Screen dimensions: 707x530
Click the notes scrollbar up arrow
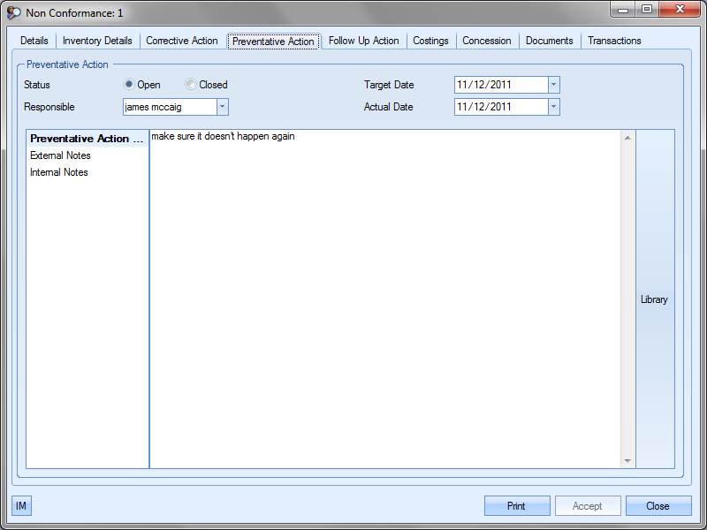coord(627,138)
